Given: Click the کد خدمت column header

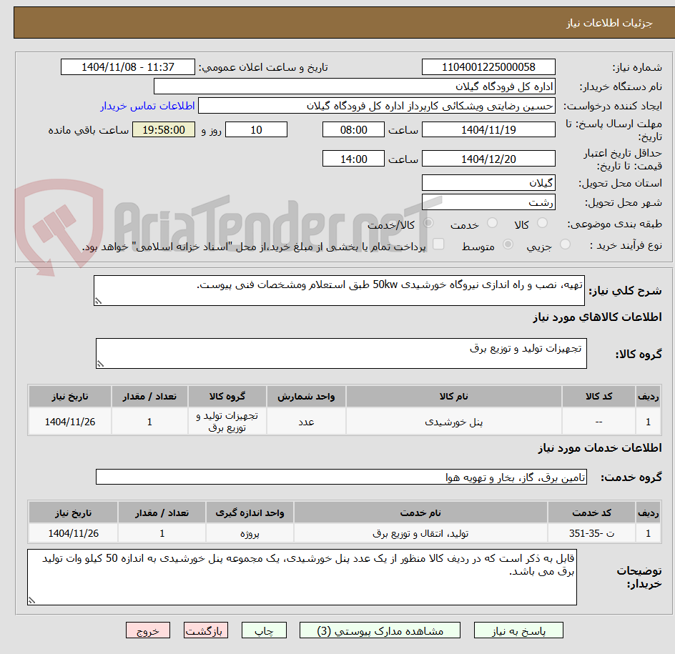Looking at the screenshot, I should tap(592, 513).
